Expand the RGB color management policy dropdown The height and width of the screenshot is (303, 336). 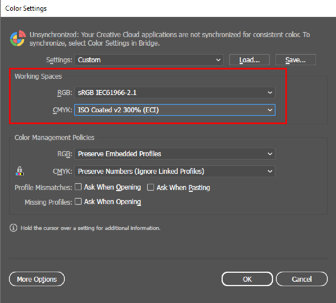coord(174,154)
